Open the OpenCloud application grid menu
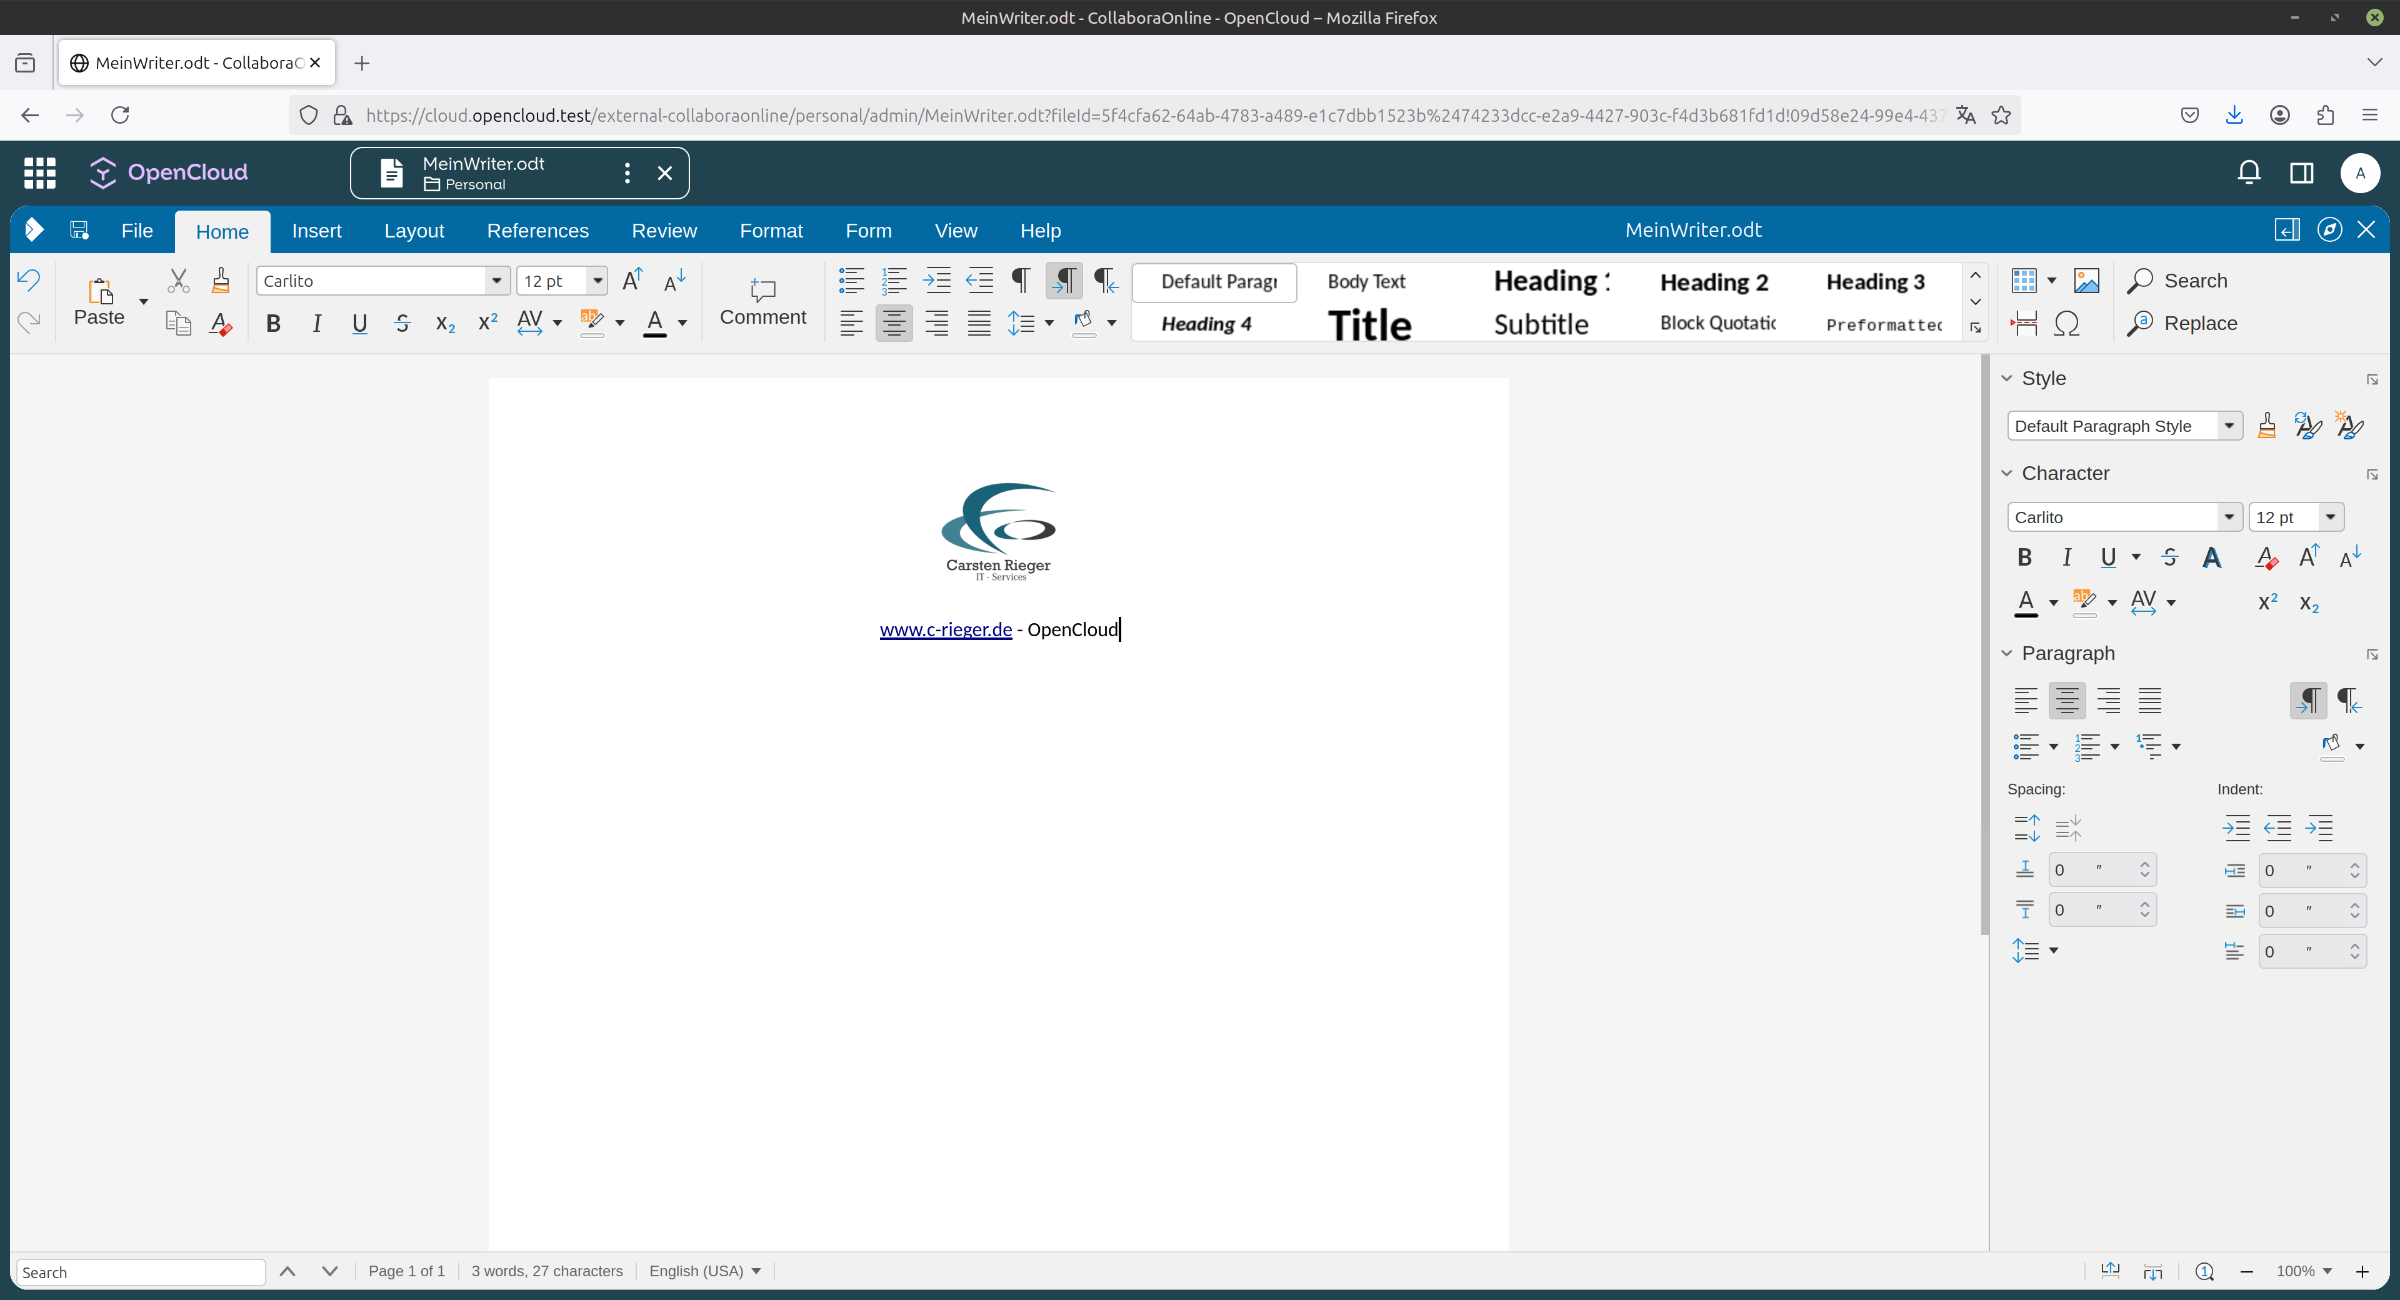Image resolution: width=2400 pixels, height=1300 pixels. (x=39, y=172)
